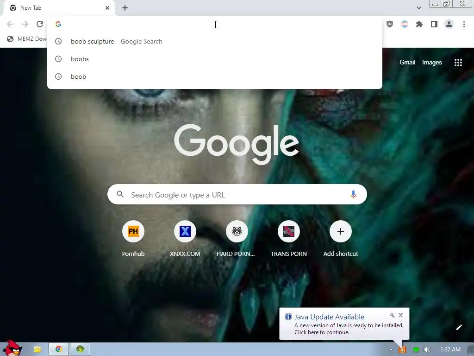Click the green tray status icon
Image resolution: width=474 pixels, height=356 pixels.
tap(416, 350)
